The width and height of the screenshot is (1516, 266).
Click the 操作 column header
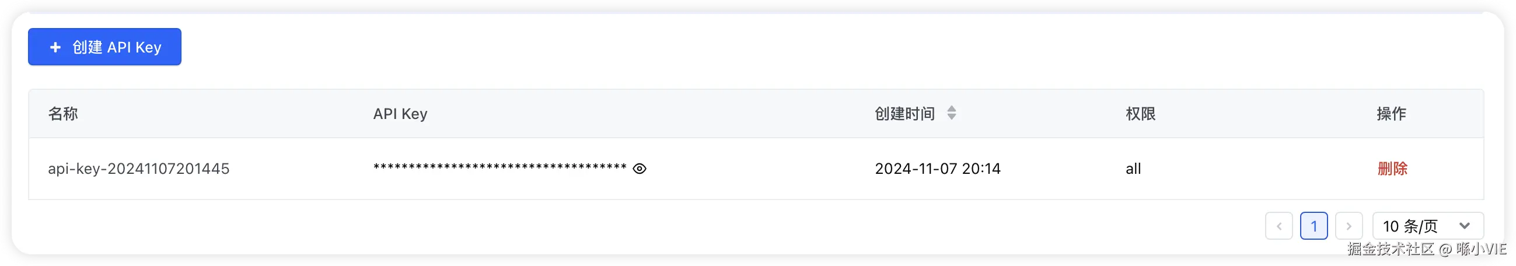1391,114
